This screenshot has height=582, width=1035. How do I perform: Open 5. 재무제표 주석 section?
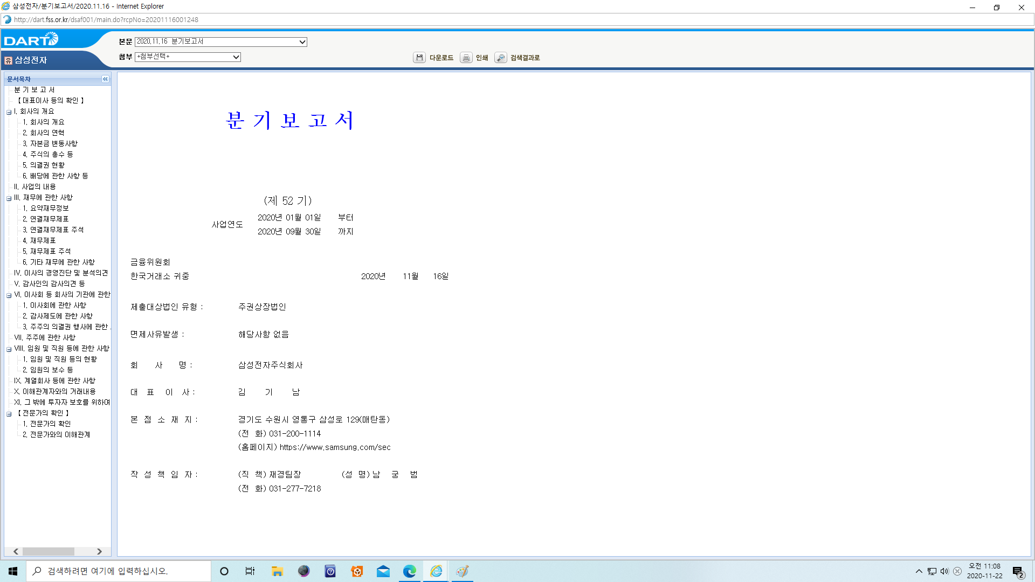tap(46, 252)
